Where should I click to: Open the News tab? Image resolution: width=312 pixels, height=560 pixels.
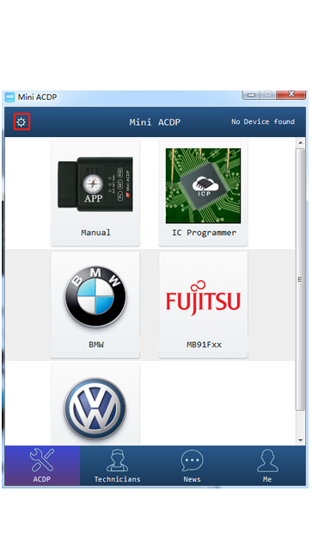click(x=192, y=466)
